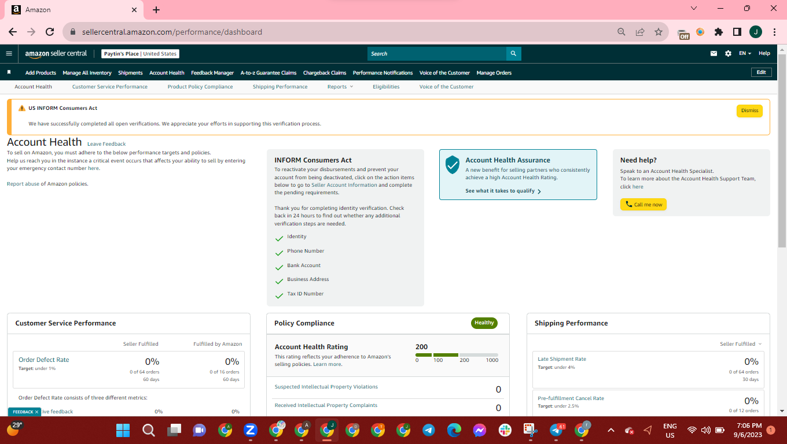
Task: Open the Chrome extensions puzzle menu
Action: point(719,32)
